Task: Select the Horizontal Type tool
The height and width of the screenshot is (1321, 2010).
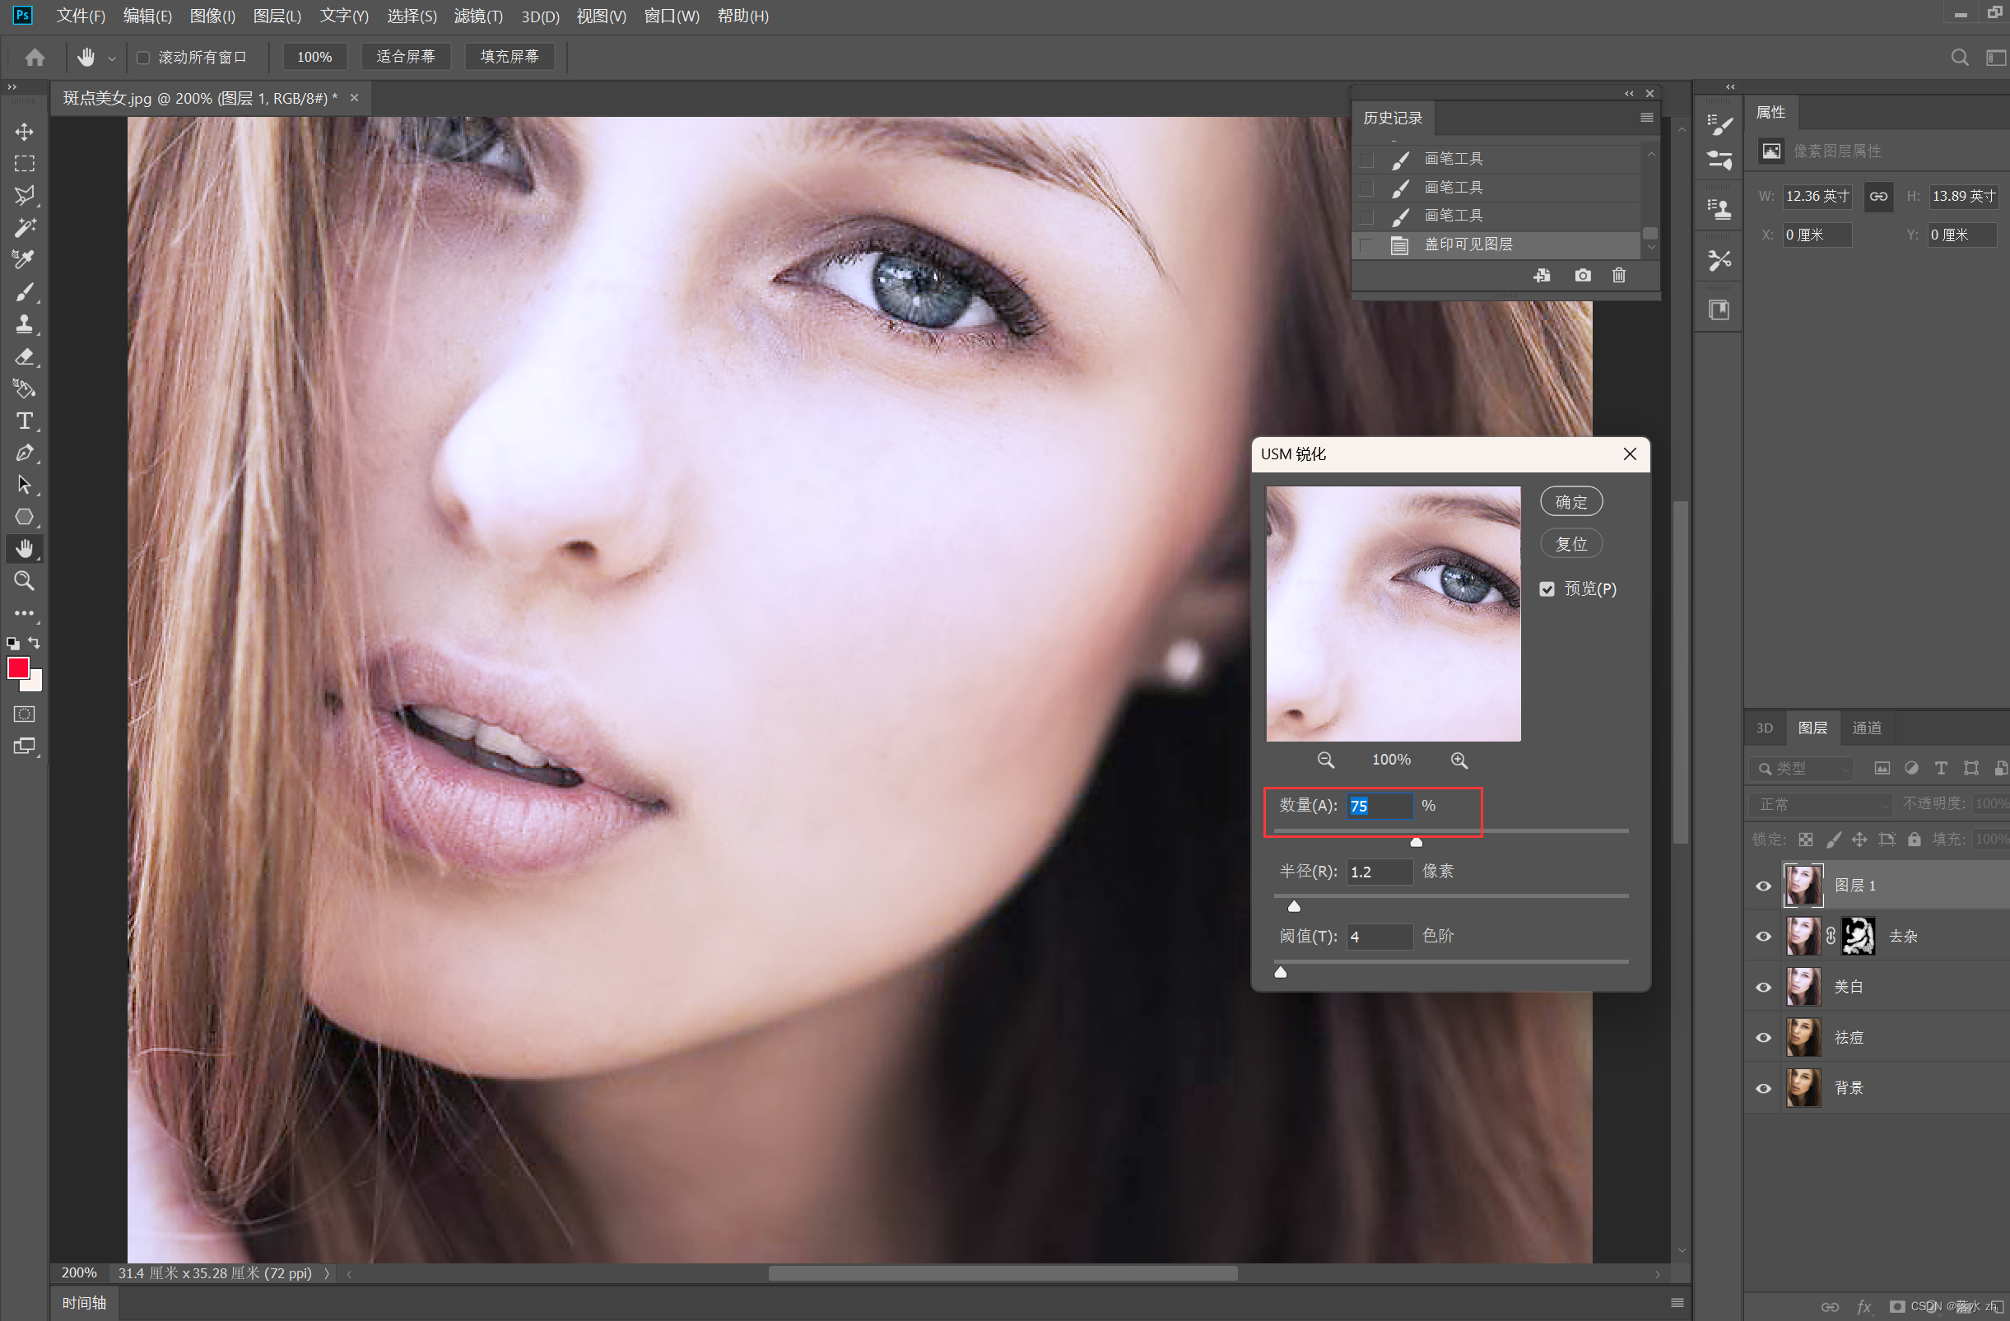Action: tap(24, 421)
